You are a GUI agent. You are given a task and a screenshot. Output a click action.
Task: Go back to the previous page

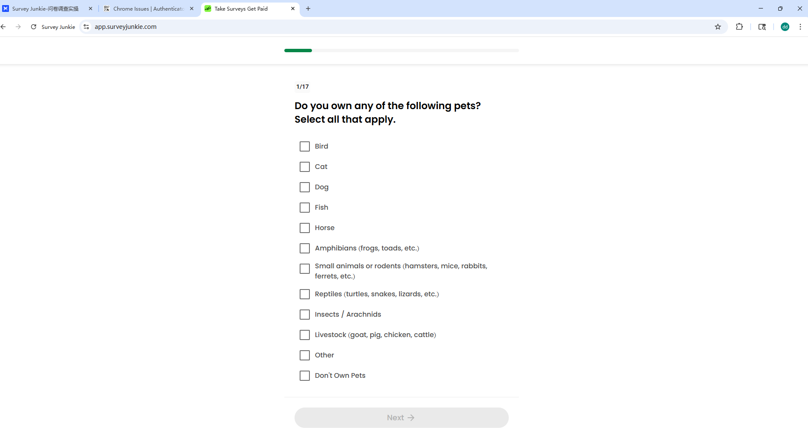[x=4, y=27]
